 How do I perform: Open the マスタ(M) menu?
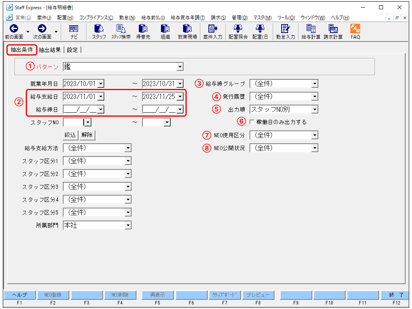[x=262, y=18]
